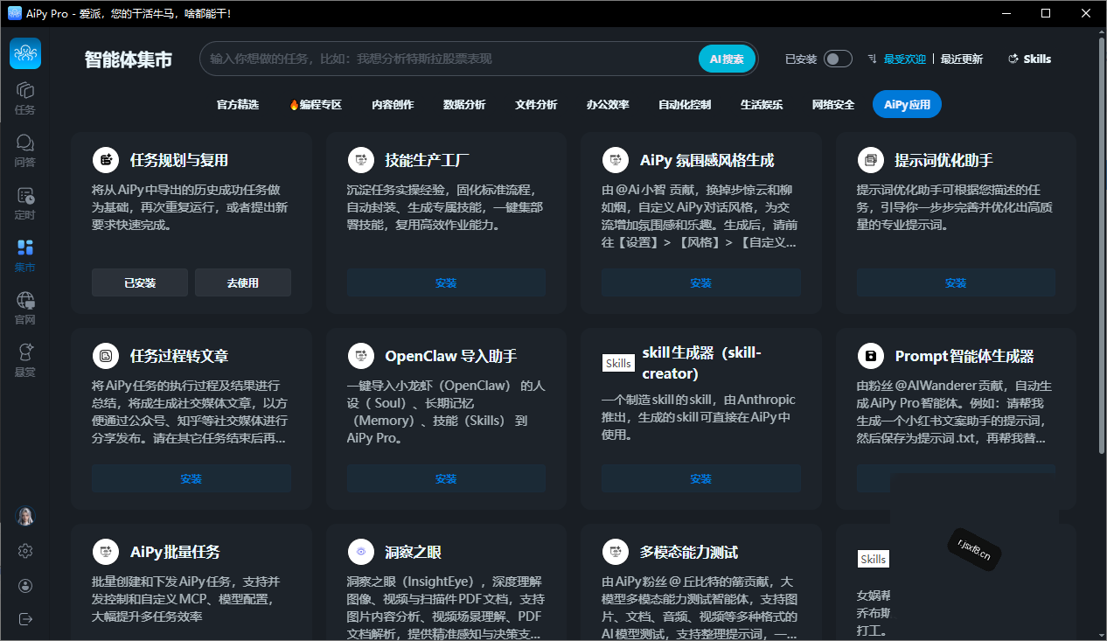
Task: Click the Skills badge on skill生成器 card
Action: pos(618,363)
